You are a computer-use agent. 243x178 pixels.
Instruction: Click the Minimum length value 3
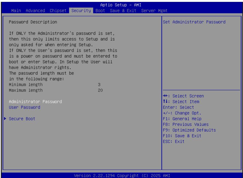point(99,85)
